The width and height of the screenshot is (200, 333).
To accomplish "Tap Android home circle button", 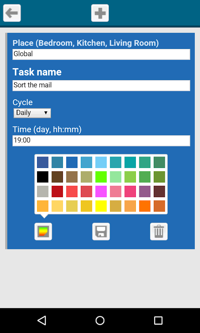I will click(100, 320).
